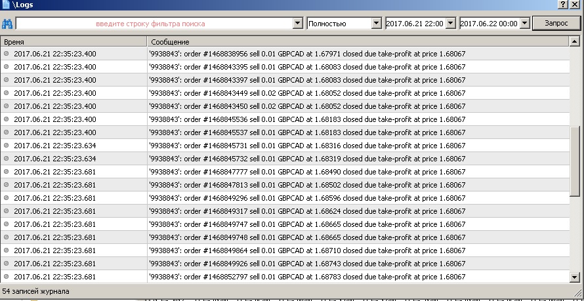The height and width of the screenshot is (301, 584).
Task: Select log row for order #1468845537
Action: [285, 132]
